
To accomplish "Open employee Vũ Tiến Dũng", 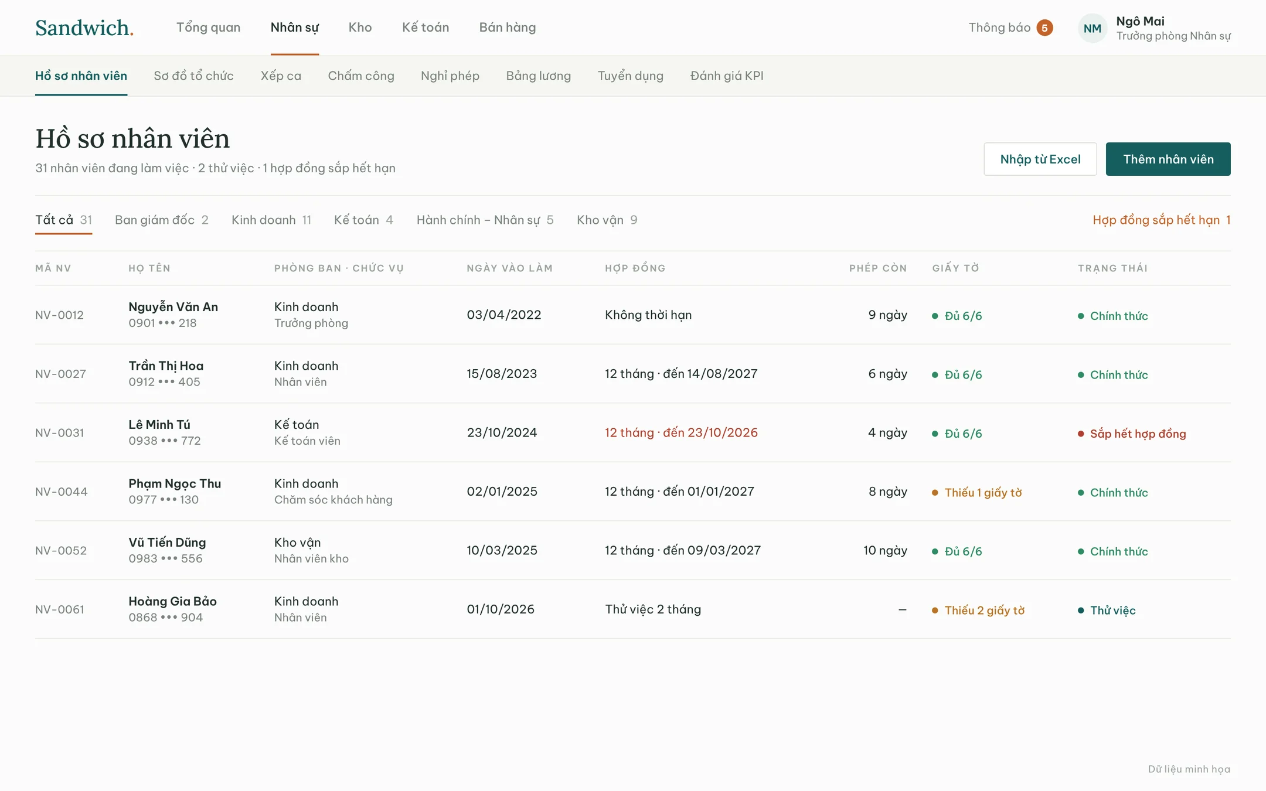I will pos(167,542).
